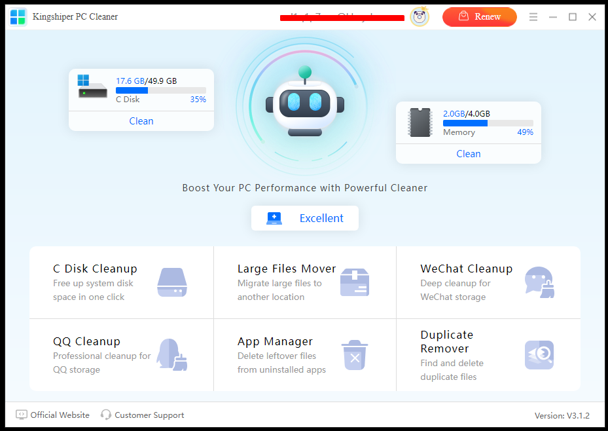The image size is (608, 431).
Task: Click the Excellent status button
Action: [305, 218]
